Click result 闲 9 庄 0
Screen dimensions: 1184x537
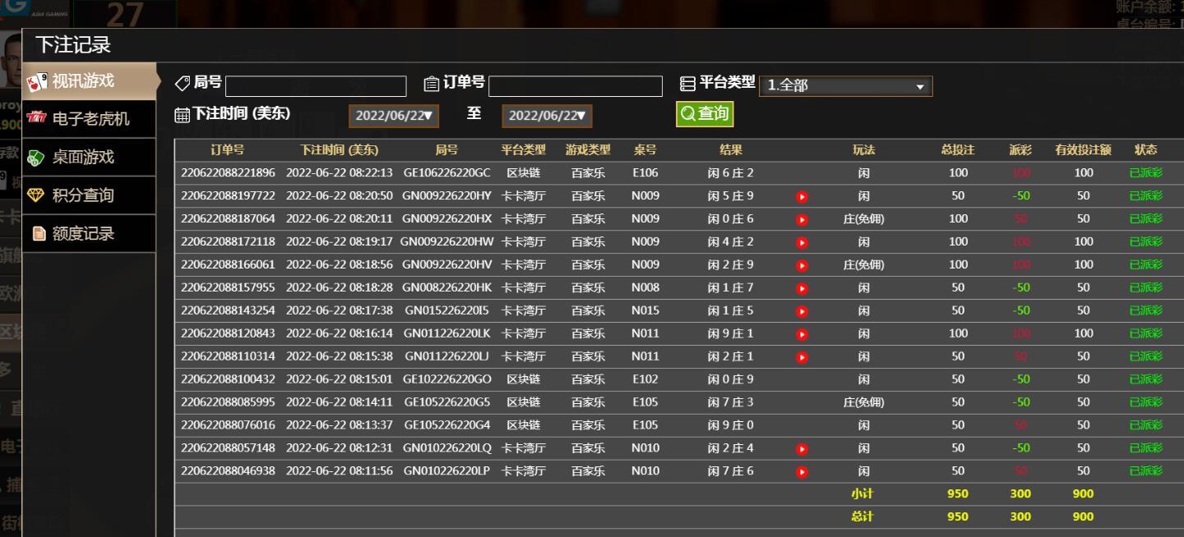[731, 426]
